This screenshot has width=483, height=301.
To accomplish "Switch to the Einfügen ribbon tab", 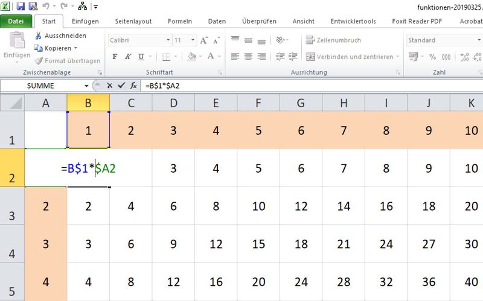I will [85, 21].
